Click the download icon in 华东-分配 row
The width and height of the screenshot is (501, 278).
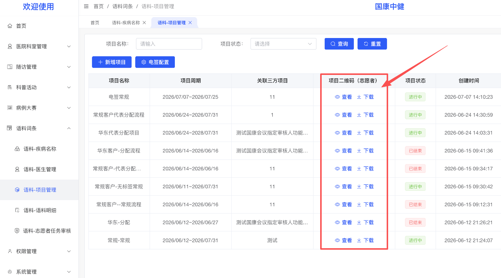click(x=359, y=222)
